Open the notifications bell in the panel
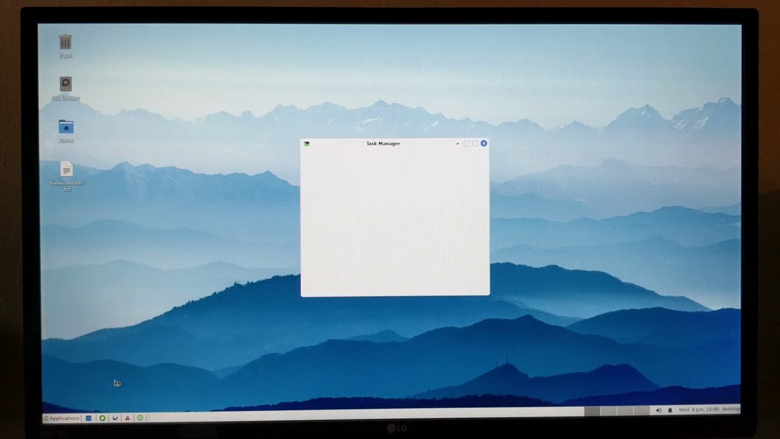This screenshot has width=780, height=439. [x=670, y=410]
